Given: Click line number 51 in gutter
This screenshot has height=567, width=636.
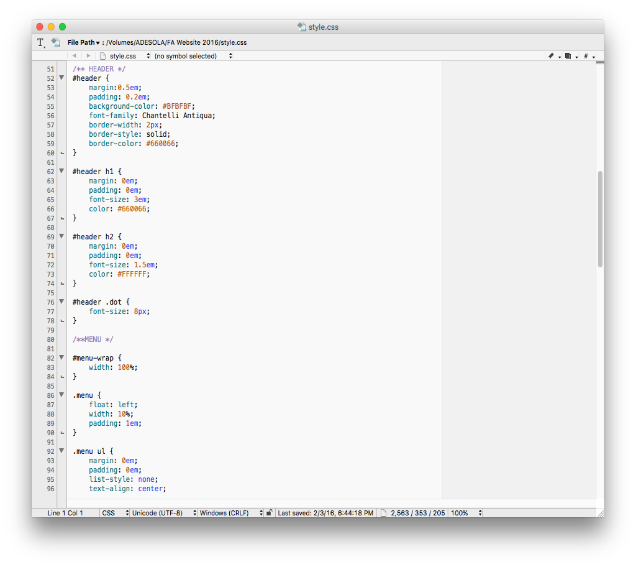Looking at the screenshot, I should pyautogui.click(x=50, y=69).
